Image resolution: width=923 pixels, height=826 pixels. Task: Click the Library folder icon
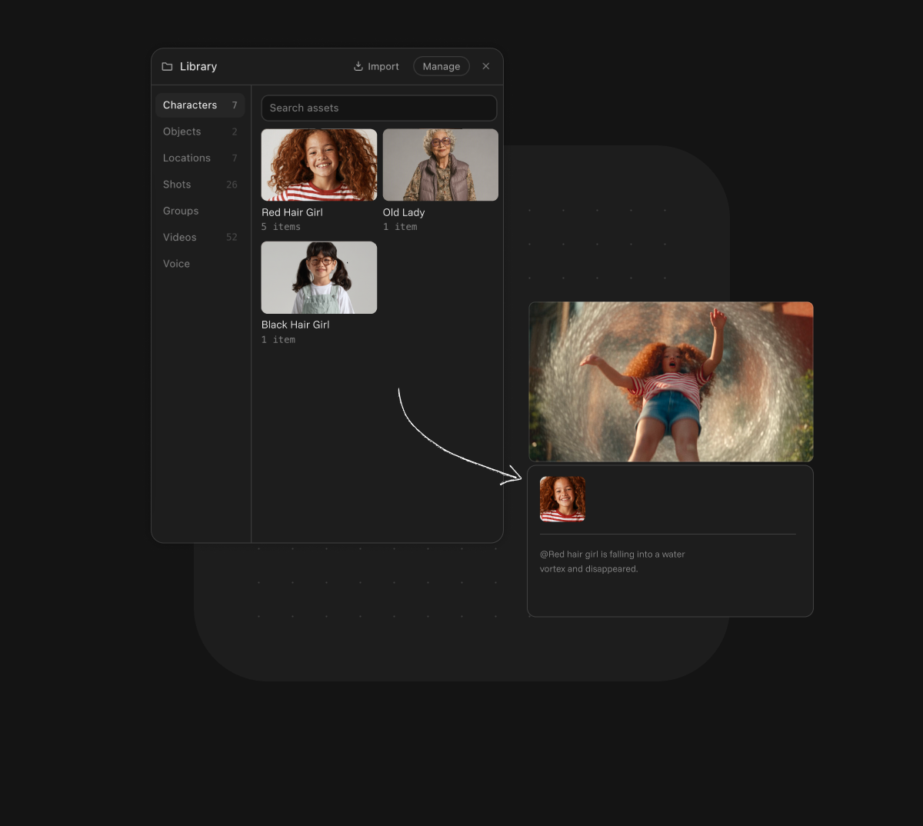click(167, 67)
